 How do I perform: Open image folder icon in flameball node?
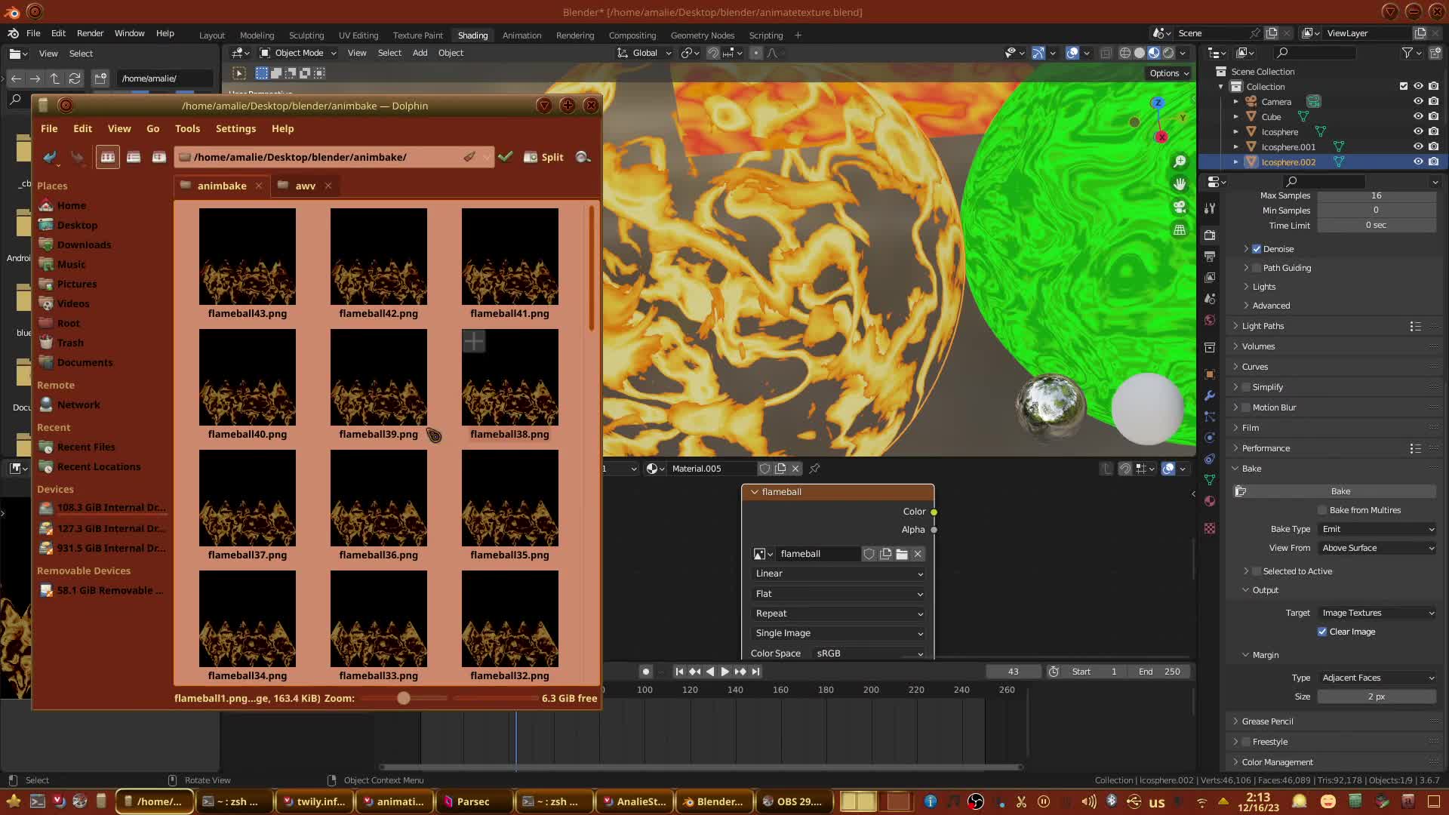tap(902, 554)
